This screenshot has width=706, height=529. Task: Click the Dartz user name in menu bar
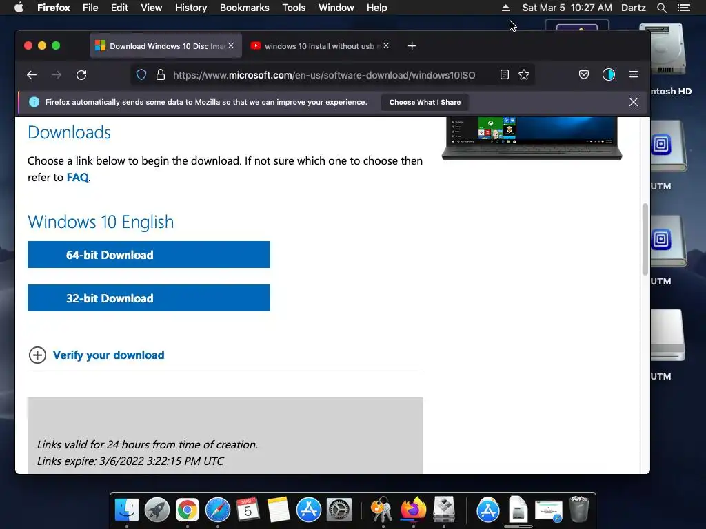coord(634,8)
